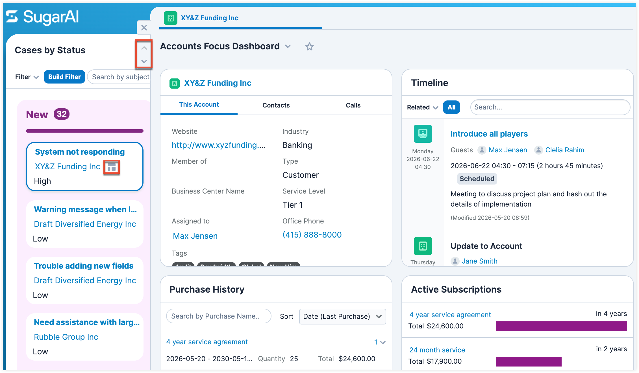
Task: Click the 4 year service agreement progress bar
Action: 561,326
